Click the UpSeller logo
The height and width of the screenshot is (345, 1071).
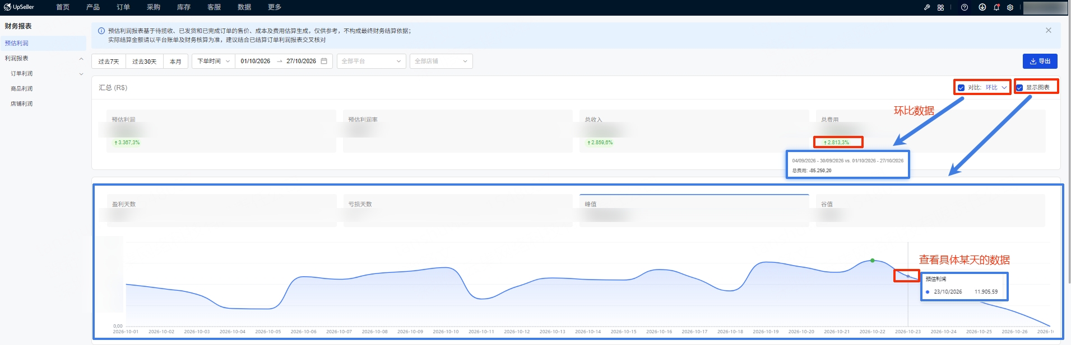tap(19, 7)
